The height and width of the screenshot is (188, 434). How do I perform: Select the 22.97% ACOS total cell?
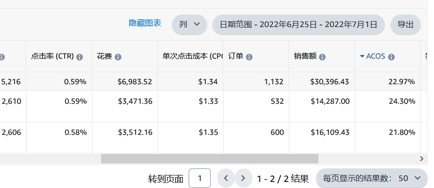click(387, 82)
